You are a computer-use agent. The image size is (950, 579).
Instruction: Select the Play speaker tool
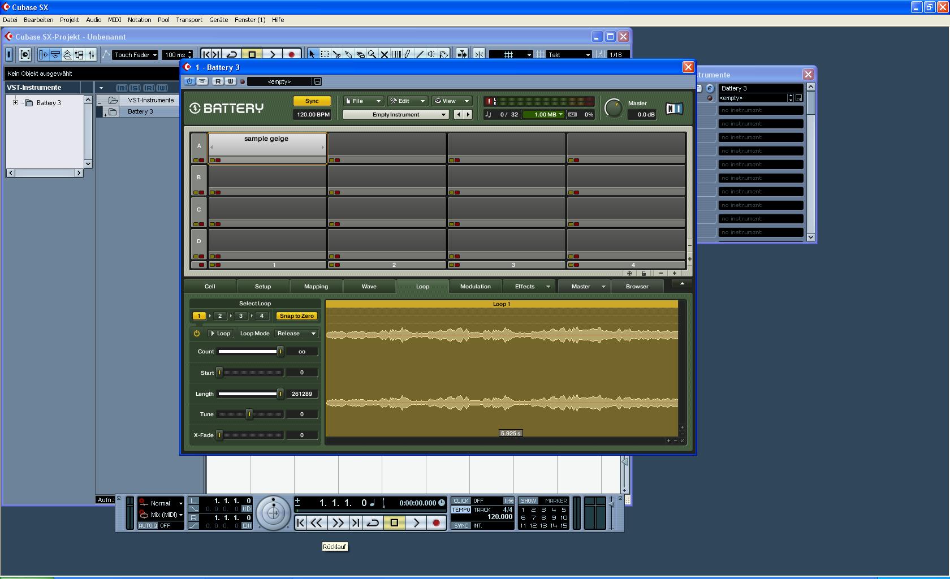[431, 54]
